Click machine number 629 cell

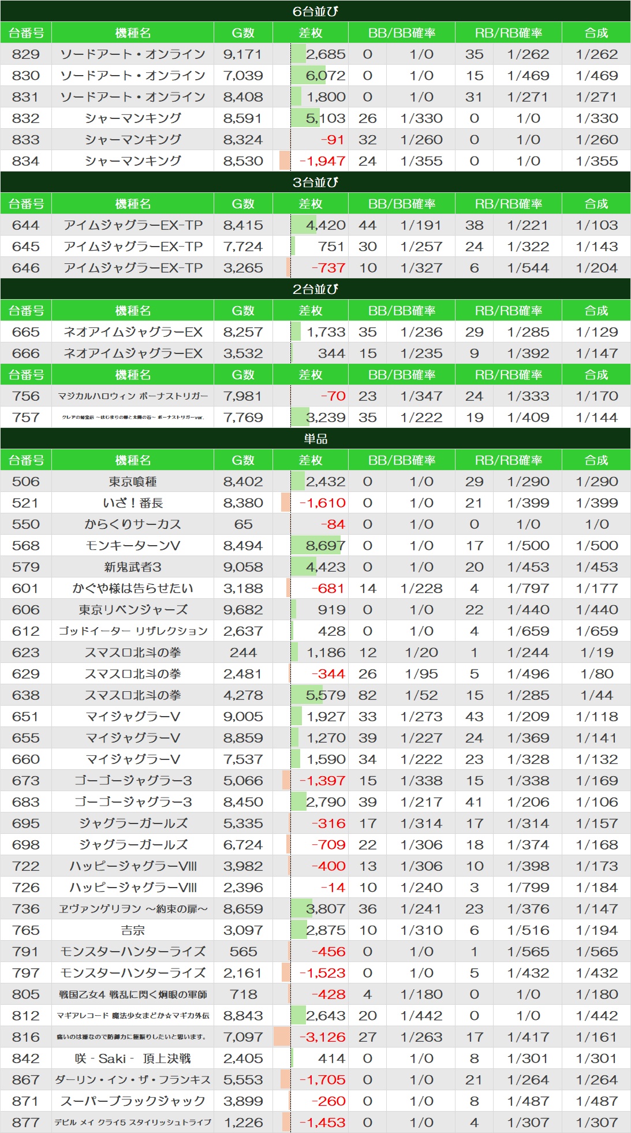pos(26,674)
